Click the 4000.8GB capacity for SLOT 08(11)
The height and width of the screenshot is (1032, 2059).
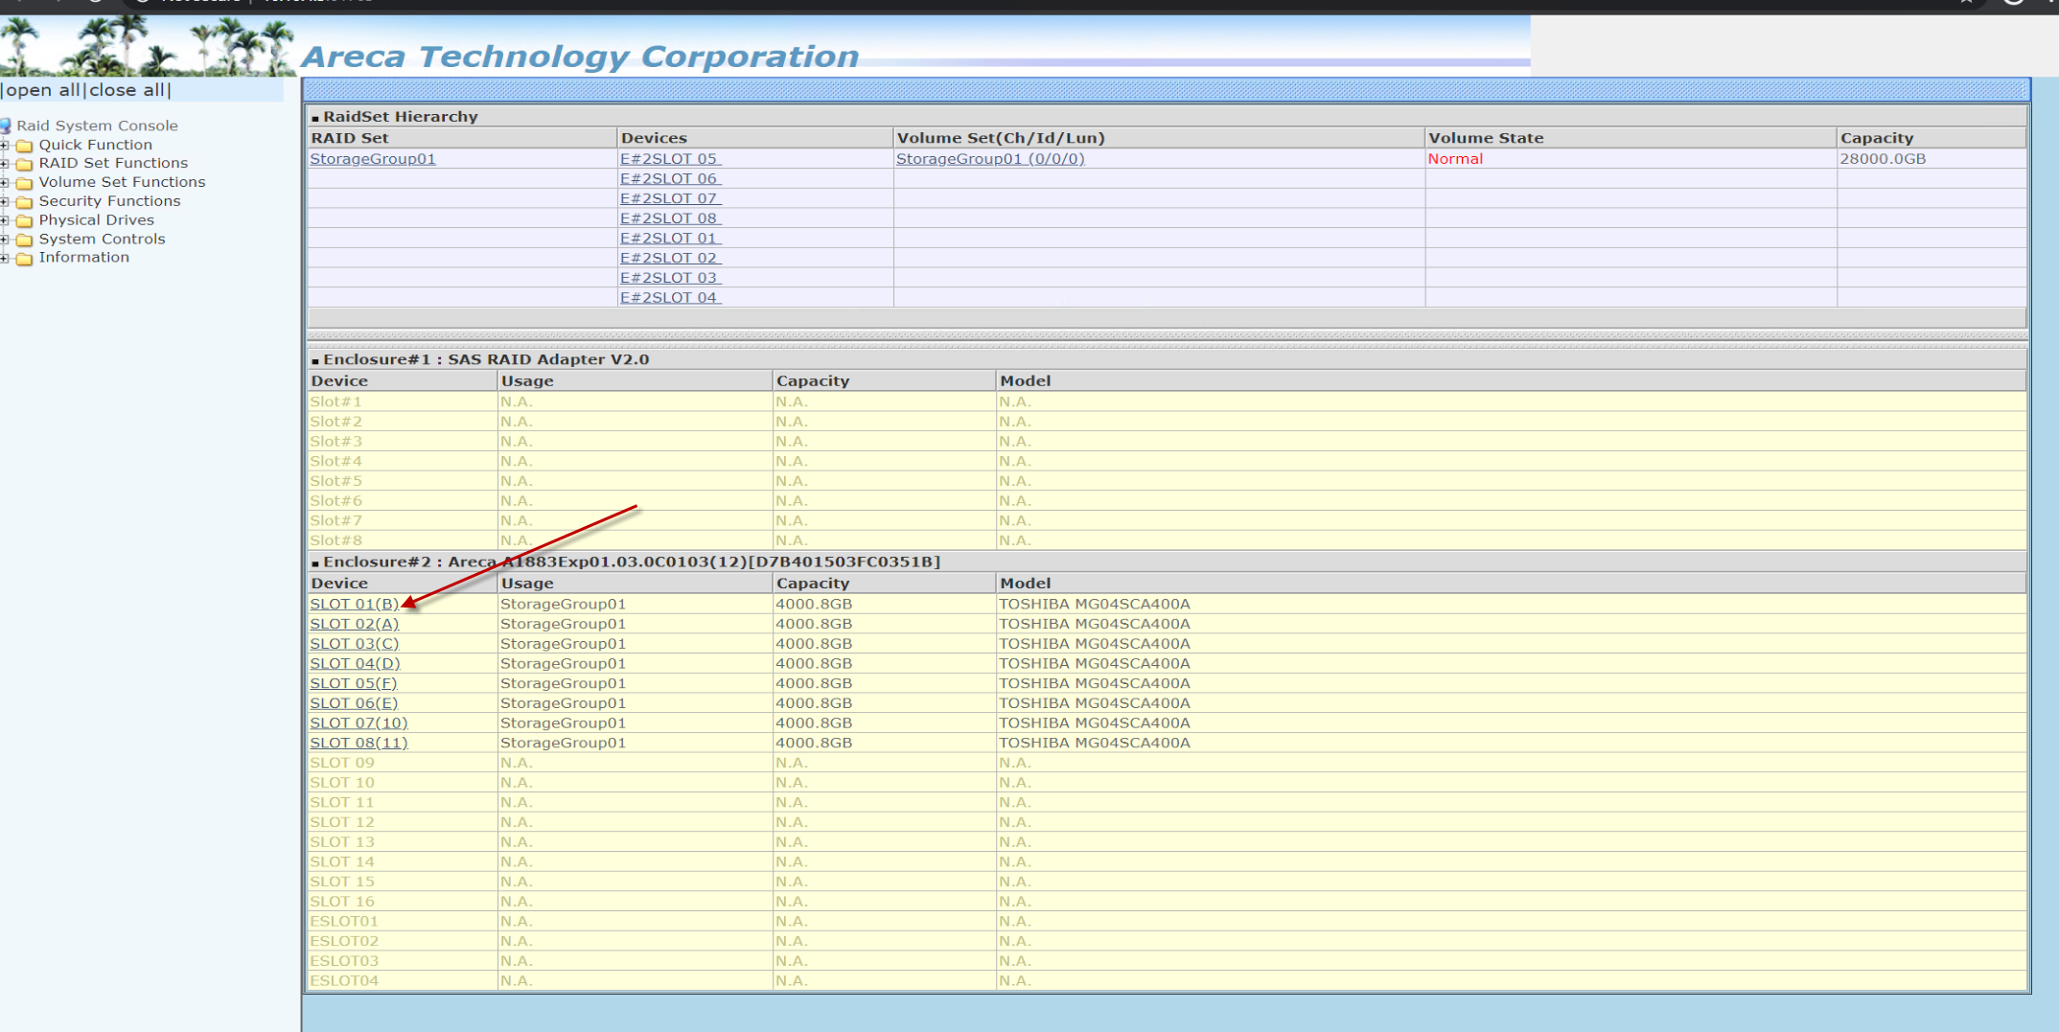coord(814,743)
